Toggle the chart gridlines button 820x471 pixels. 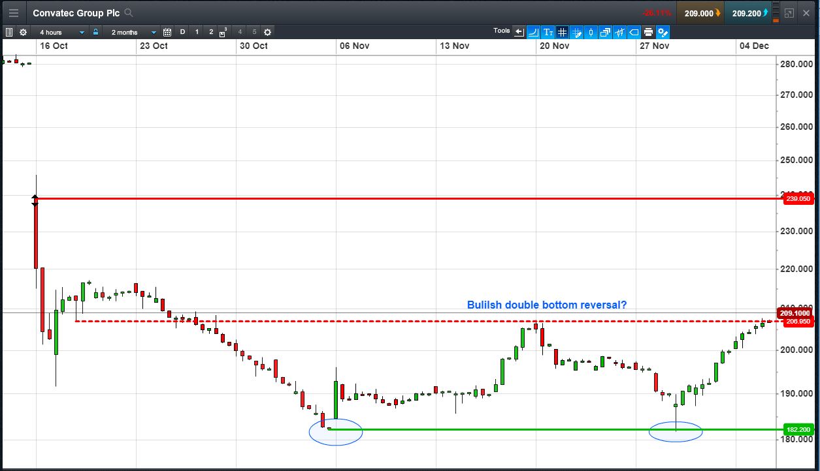(563, 32)
